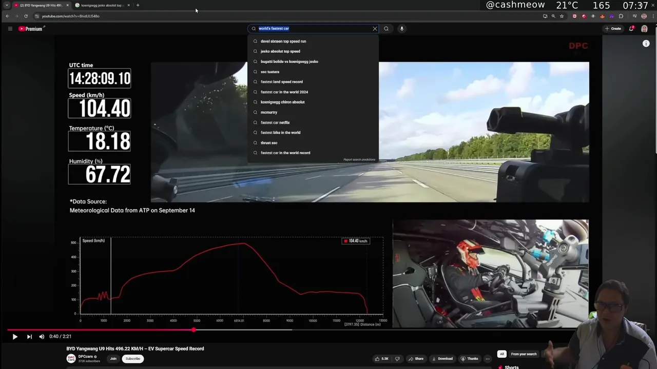The image size is (657, 369).
Task: Select 'fastest car netflix' suggestion
Action: click(x=275, y=122)
